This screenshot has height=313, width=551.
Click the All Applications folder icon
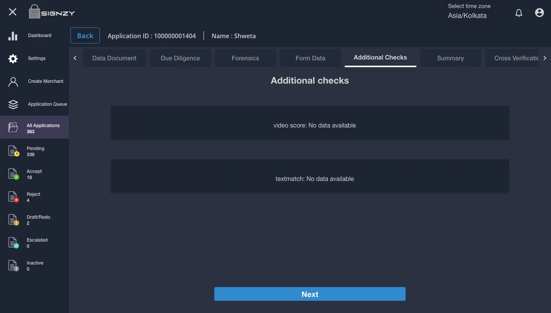(13, 127)
